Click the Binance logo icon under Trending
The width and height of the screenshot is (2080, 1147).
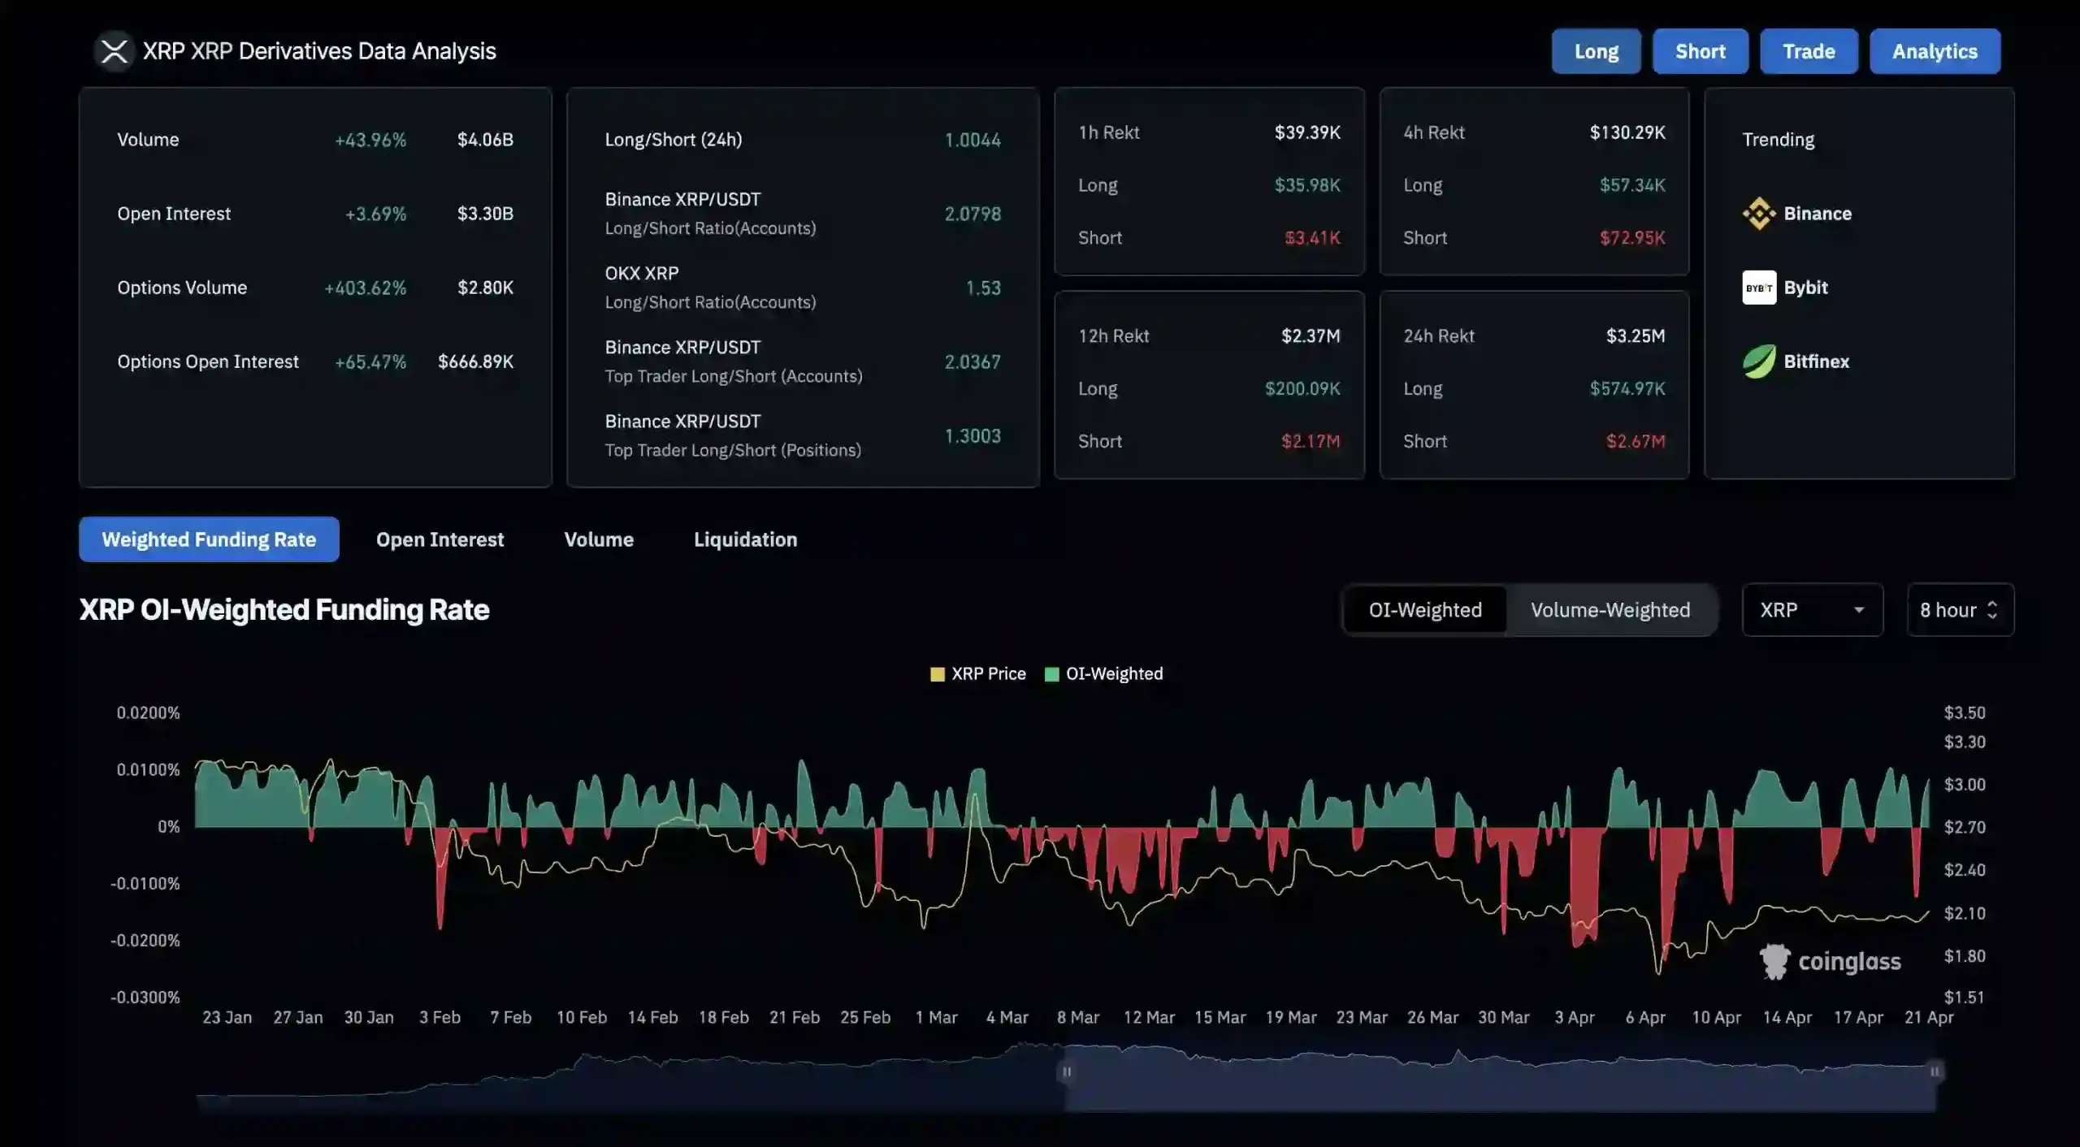[1759, 214]
